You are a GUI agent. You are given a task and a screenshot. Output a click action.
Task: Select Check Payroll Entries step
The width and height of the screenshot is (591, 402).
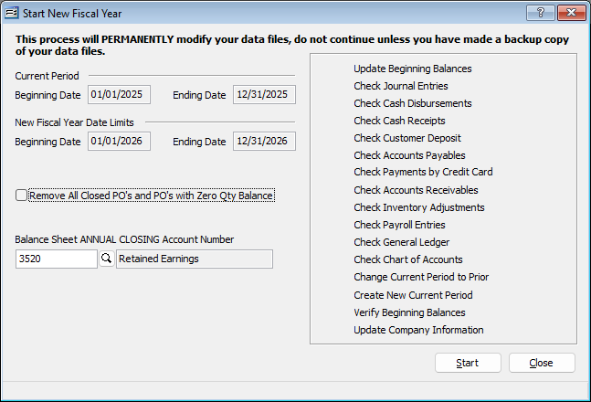click(400, 225)
